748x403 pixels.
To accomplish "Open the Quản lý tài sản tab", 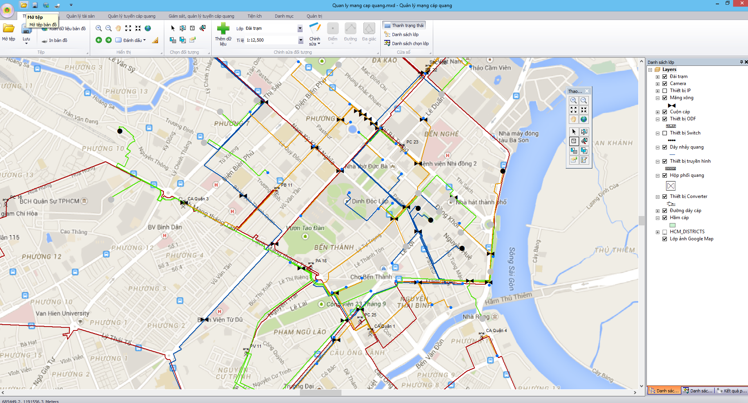I will (x=80, y=16).
